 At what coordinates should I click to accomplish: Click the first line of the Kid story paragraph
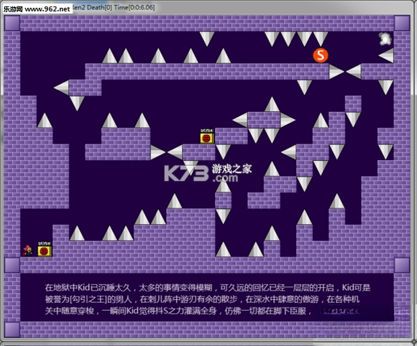[208, 288]
